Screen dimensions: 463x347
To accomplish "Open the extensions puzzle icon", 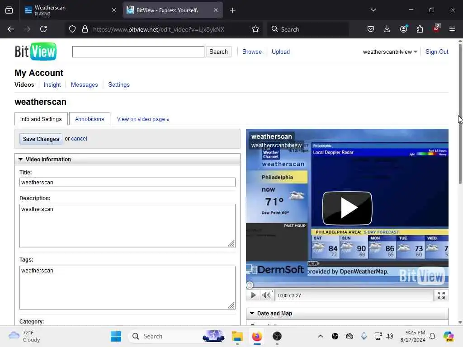I will coord(420,29).
